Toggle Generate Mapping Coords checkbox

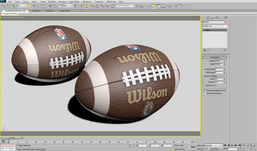pyautogui.click(x=205, y=90)
